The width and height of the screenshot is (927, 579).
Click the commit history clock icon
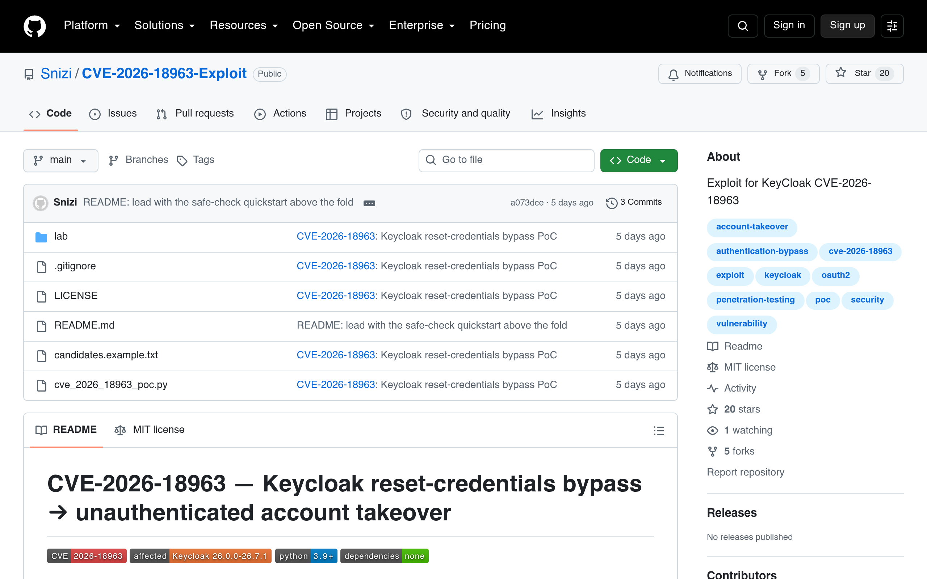coord(612,203)
